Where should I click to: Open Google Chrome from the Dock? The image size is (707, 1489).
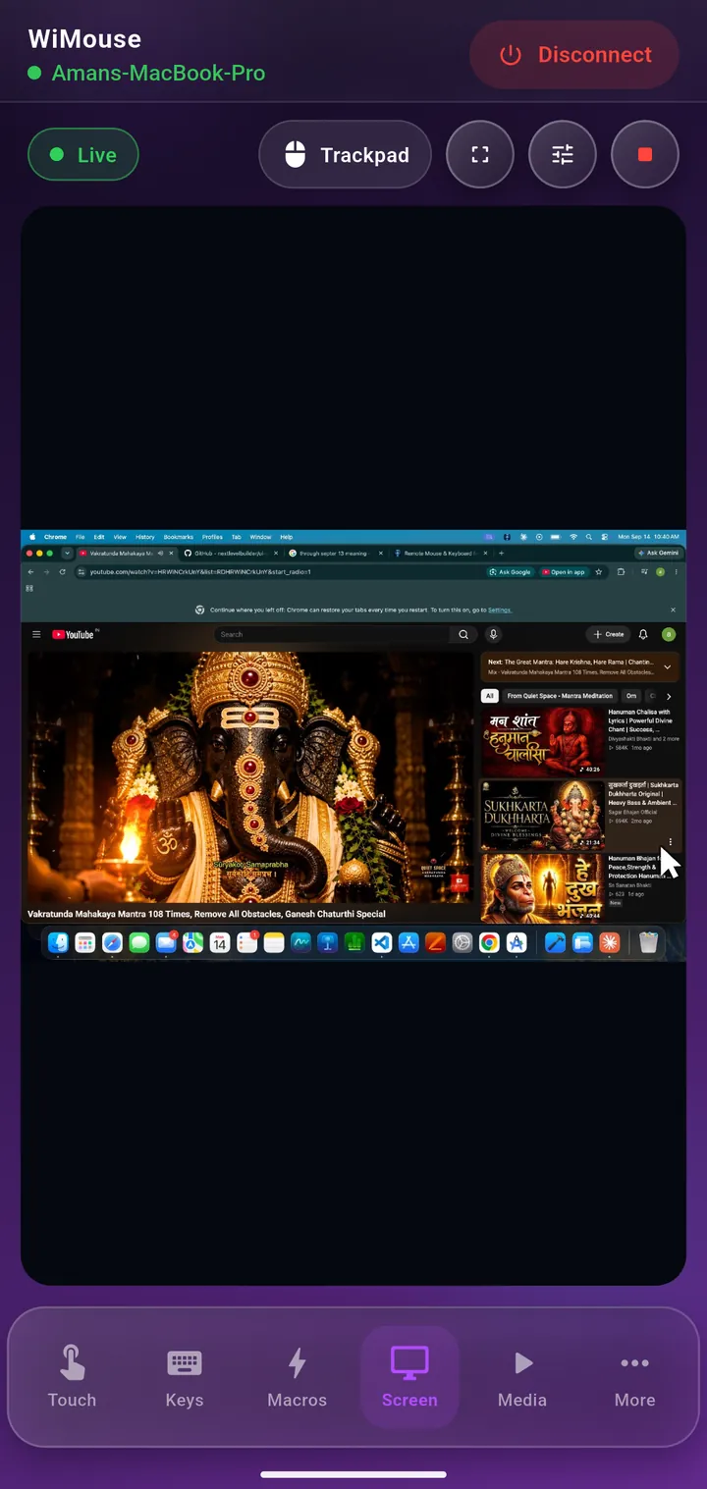pos(489,942)
